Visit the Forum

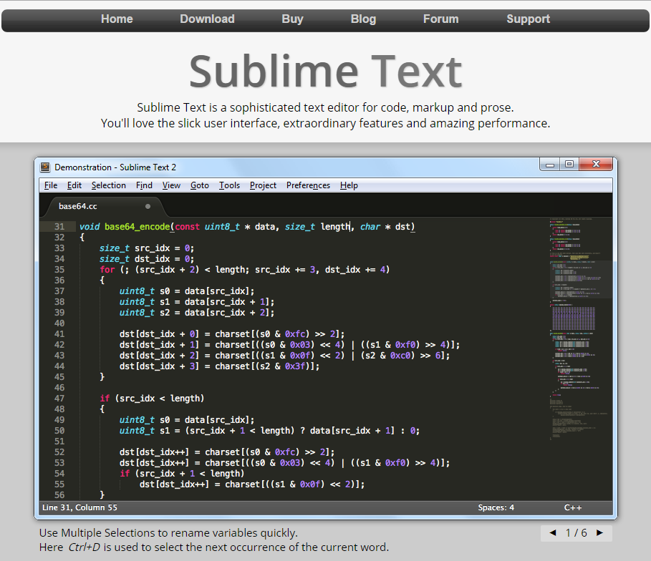[x=440, y=19]
